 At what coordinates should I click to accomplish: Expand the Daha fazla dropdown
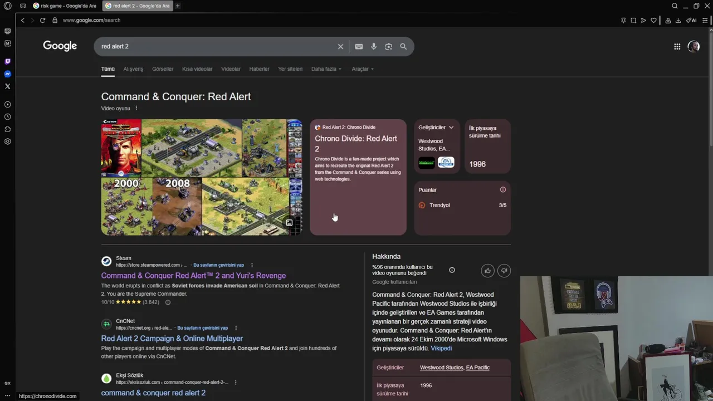click(x=326, y=69)
